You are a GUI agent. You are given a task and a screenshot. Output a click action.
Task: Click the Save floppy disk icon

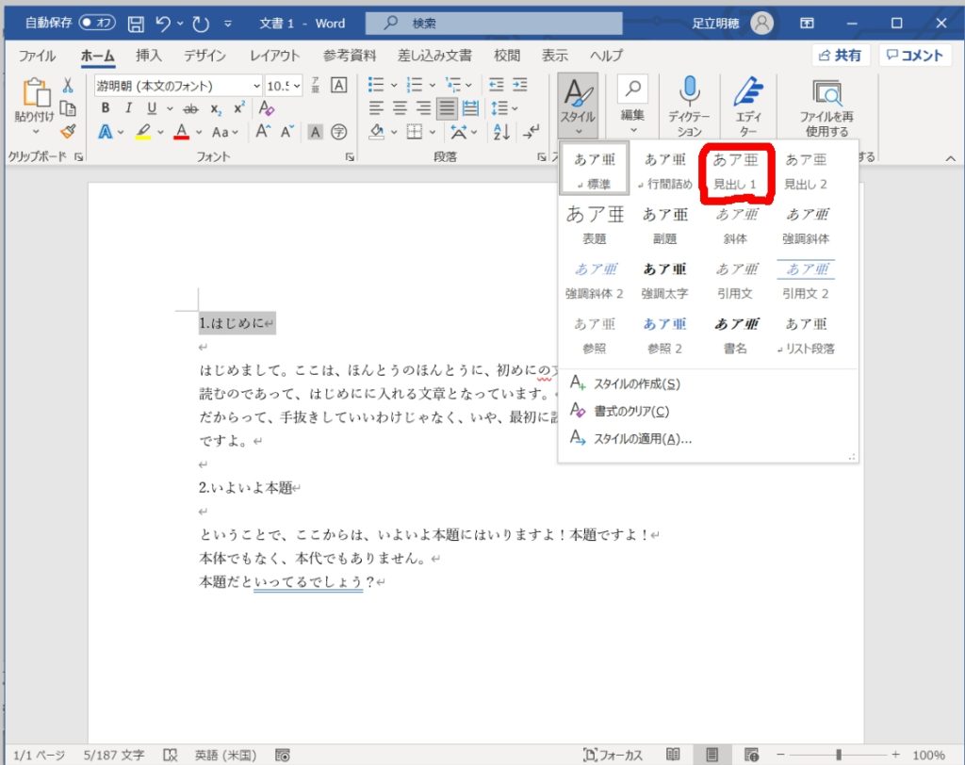click(136, 23)
